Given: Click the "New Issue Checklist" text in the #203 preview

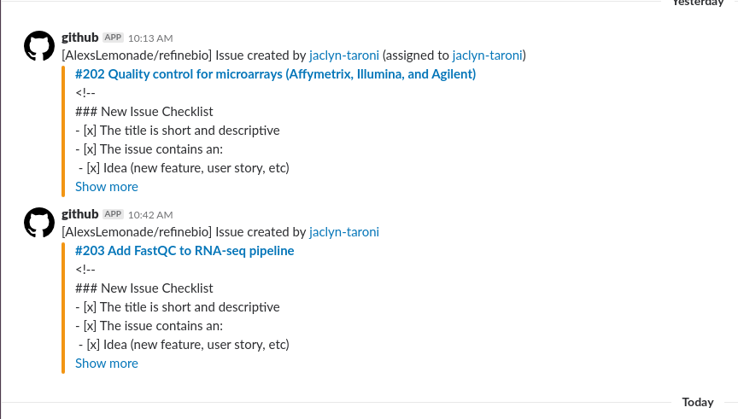Looking at the screenshot, I should 156,288.
